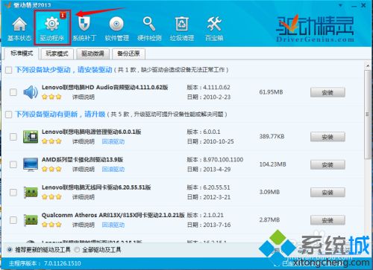This screenshot has width=373, height=270.
Task: Click the 主程序版本 7.0.1126.1510 status text
Action: click(x=45, y=263)
